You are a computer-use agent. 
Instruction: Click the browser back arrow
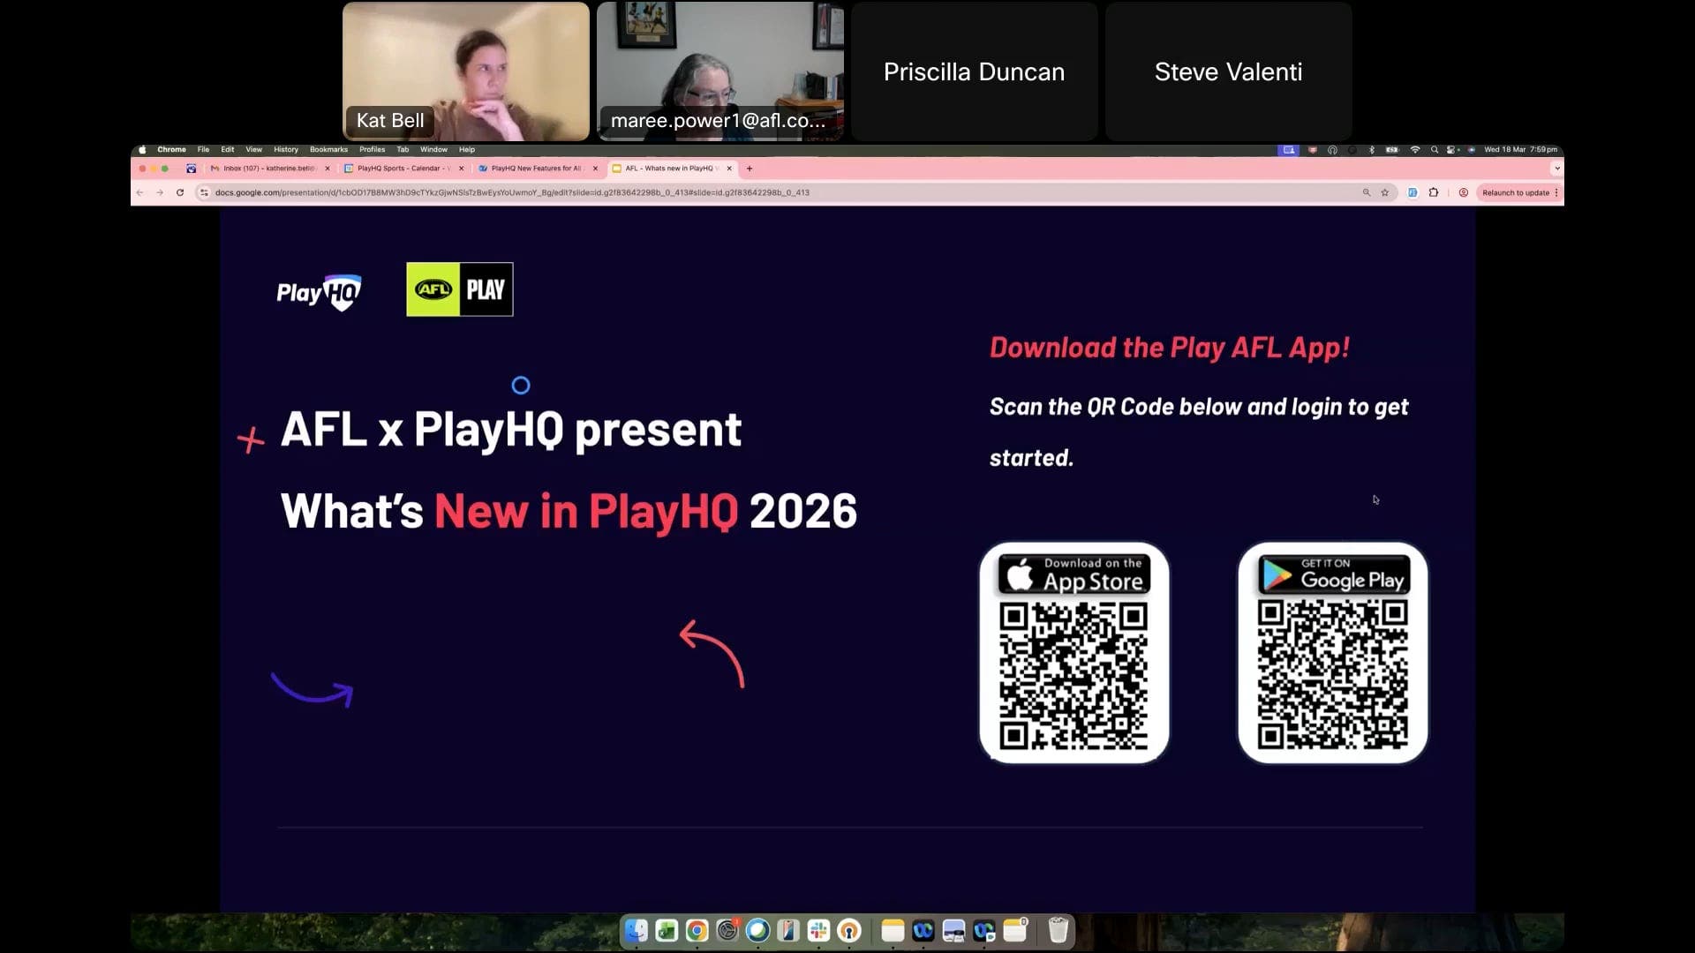pyautogui.click(x=139, y=192)
